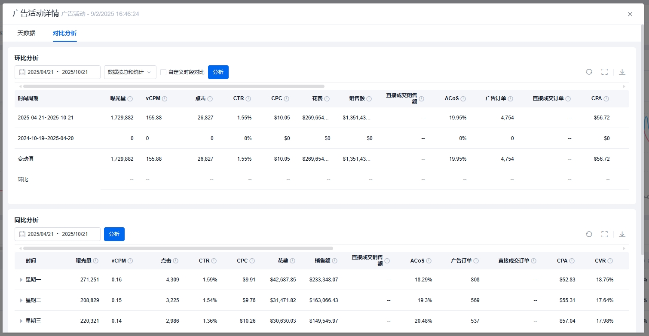649x336 pixels.
Task: Expand the 星期一 row
Action: (x=21, y=280)
